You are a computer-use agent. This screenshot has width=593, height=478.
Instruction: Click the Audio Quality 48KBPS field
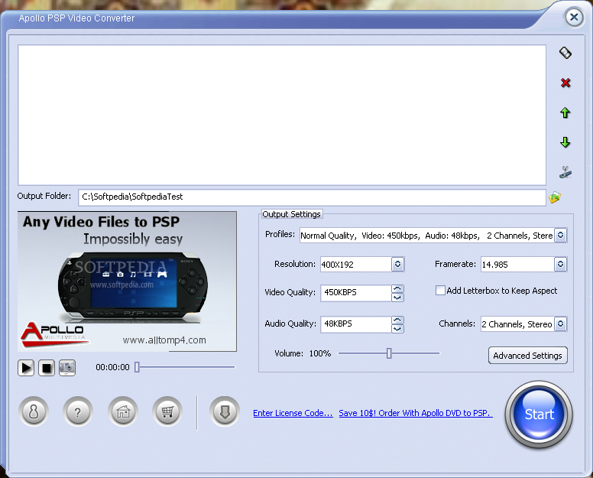356,324
